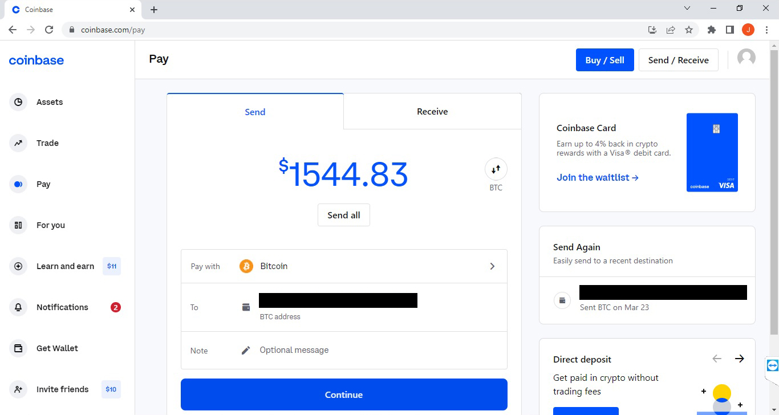Select the Pay sidebar icon

click(18, 184)
